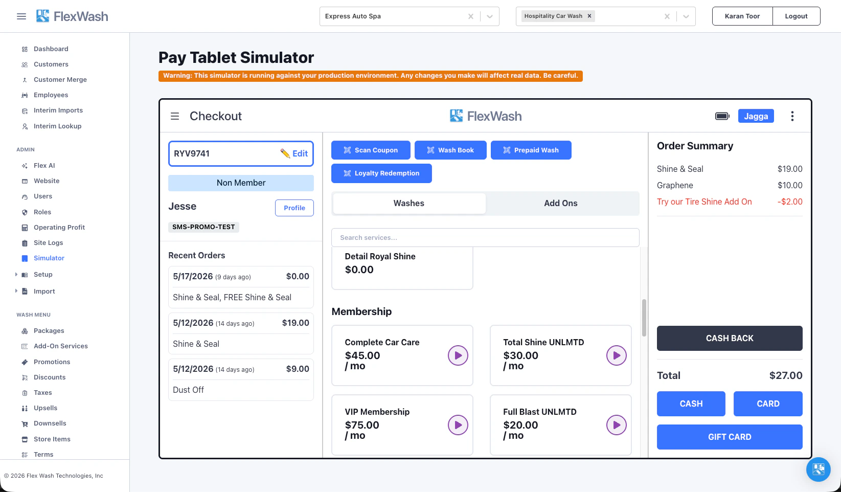
Task: Open the three-dot menu beside Jagga
Action: tap(792, 116)
